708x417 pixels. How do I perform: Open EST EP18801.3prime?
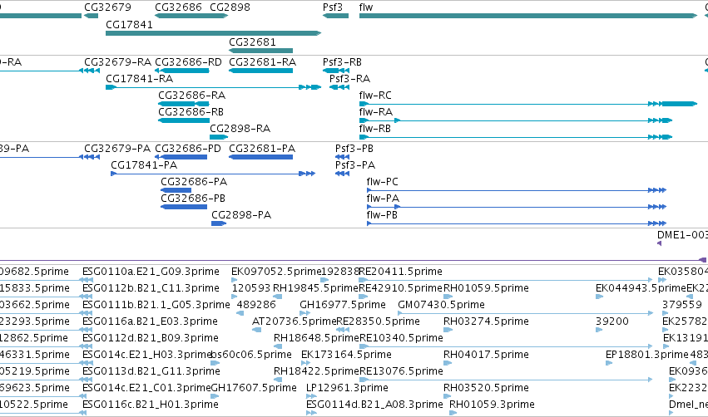pyautogui.click(x=647, y=355)
